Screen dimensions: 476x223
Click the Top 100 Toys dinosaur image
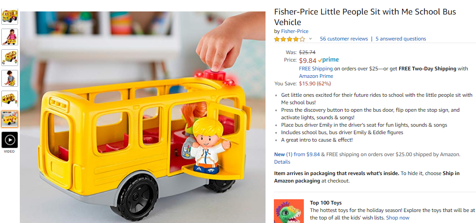[x=289, y=211]
